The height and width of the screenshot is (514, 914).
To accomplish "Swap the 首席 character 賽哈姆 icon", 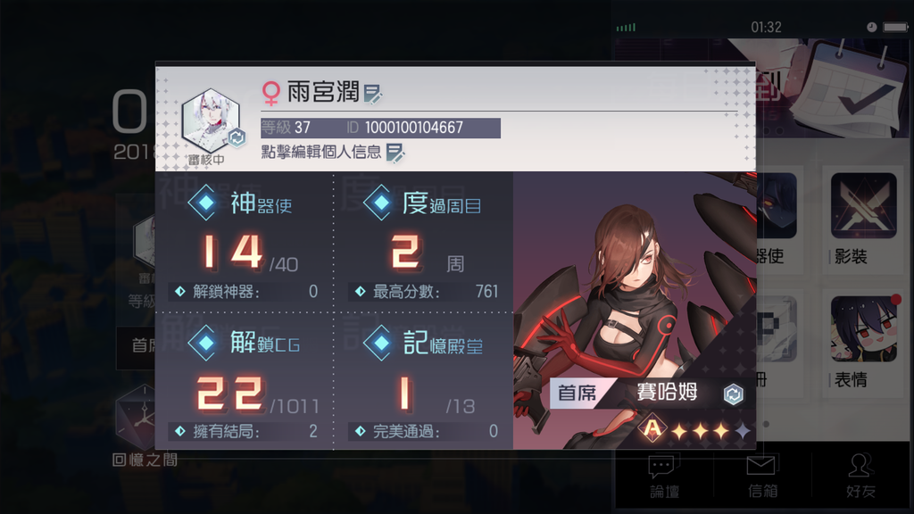I will tap(733, 394).
